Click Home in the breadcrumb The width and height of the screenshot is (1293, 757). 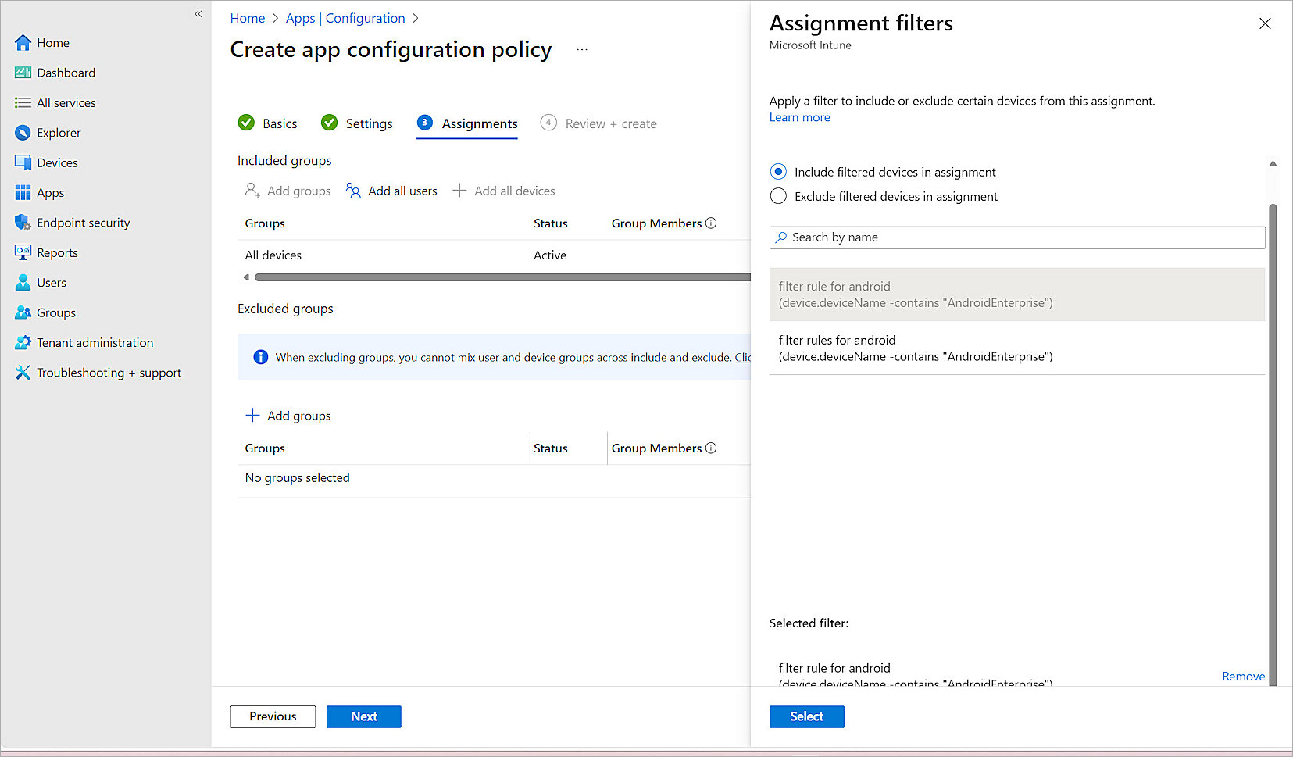click(x=248, y=18)
